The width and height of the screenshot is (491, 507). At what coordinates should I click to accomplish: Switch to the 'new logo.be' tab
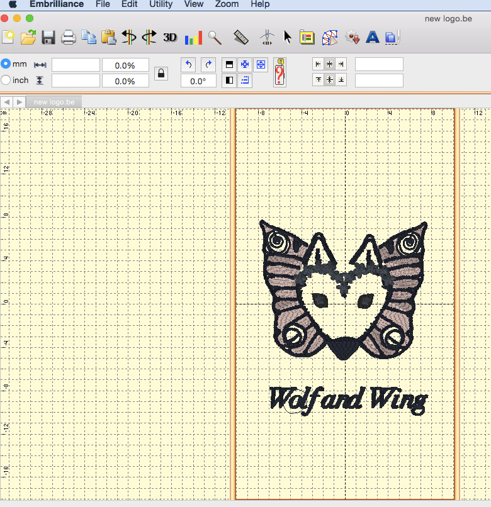[x=54, y=102]
